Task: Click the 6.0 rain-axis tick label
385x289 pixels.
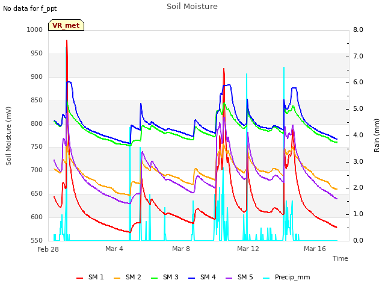Action: (358, 82)
